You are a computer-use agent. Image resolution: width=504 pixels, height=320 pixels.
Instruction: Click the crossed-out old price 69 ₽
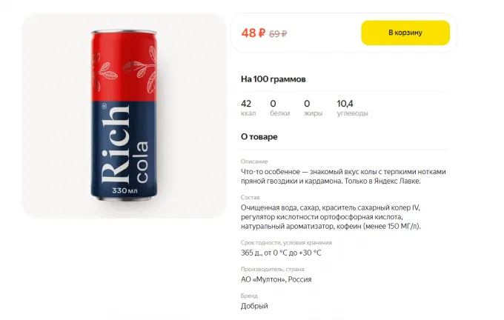click(x=278, y=33)
